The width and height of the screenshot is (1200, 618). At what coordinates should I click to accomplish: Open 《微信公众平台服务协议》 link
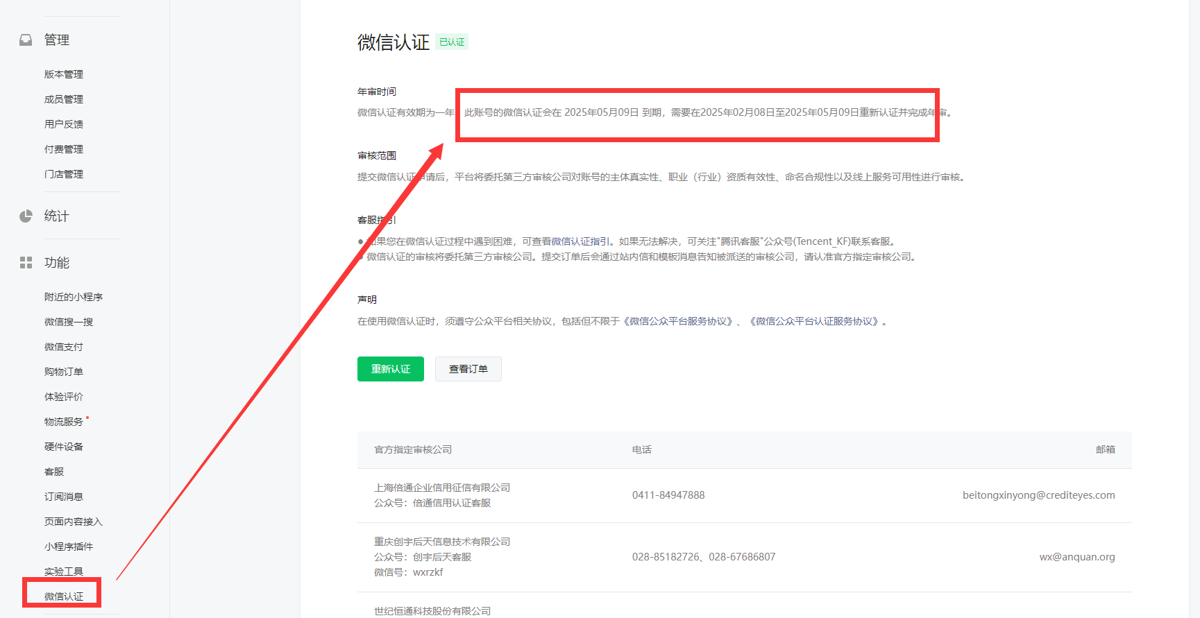click(x=678, y=321)
